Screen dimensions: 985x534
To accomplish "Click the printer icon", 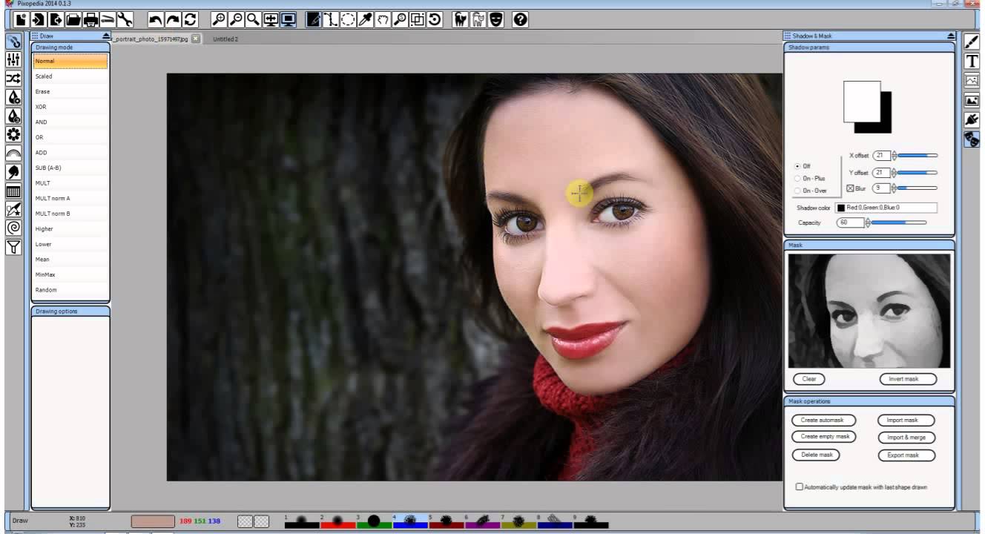I will pyautogui.click(x=90, y=20).
